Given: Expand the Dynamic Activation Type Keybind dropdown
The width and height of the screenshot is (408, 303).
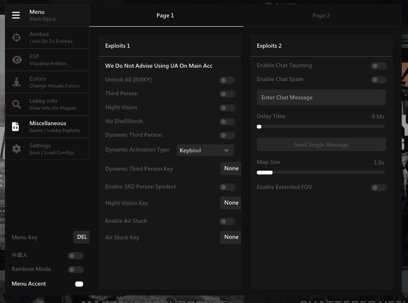Looking at the screenshot, I should coord(205,150).
